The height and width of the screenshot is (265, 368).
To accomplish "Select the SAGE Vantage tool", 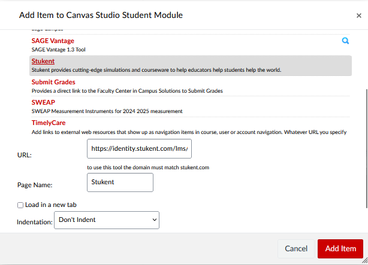I will [x=53, y=40].
